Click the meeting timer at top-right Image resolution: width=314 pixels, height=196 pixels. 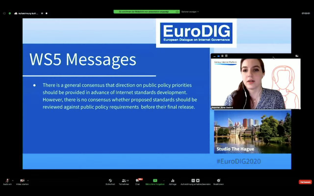point(306,13)
